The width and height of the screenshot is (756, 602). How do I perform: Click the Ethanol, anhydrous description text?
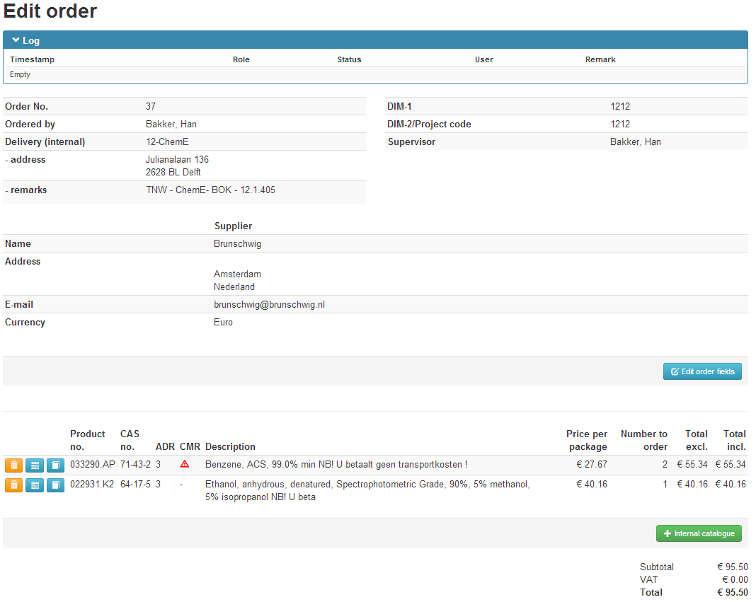[x=367, y=490]
